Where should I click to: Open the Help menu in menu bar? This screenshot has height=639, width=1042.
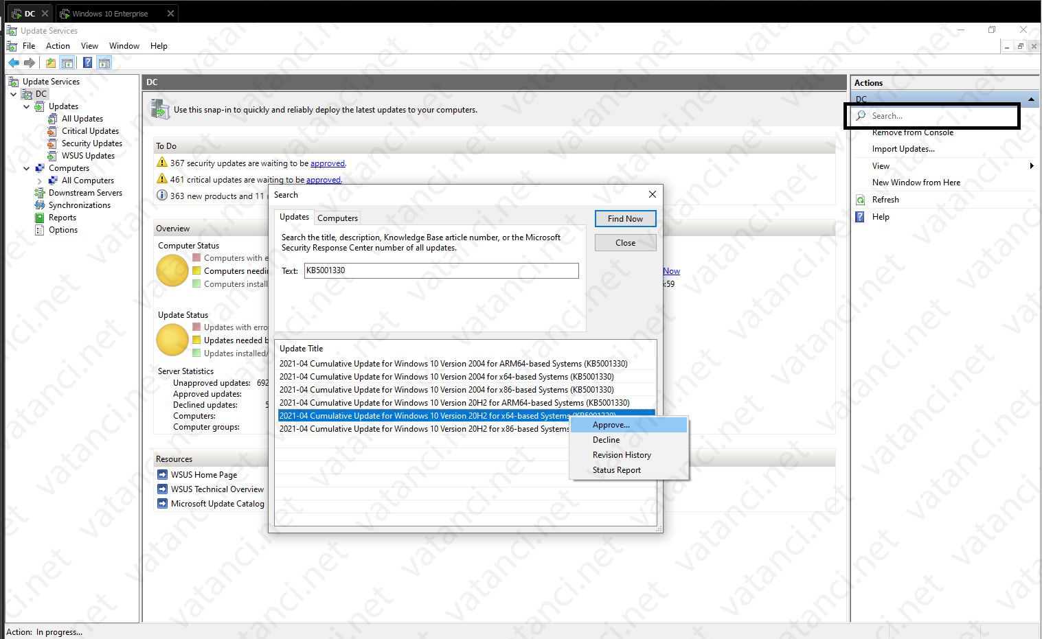159,46
